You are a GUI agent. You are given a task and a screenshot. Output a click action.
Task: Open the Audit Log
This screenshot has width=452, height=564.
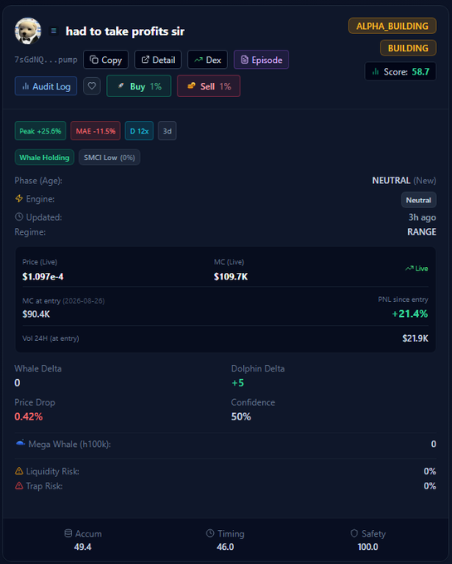[x=46, y=86]
